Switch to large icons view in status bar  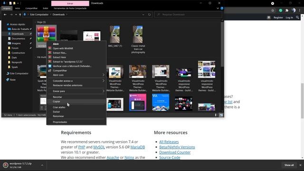221,115
